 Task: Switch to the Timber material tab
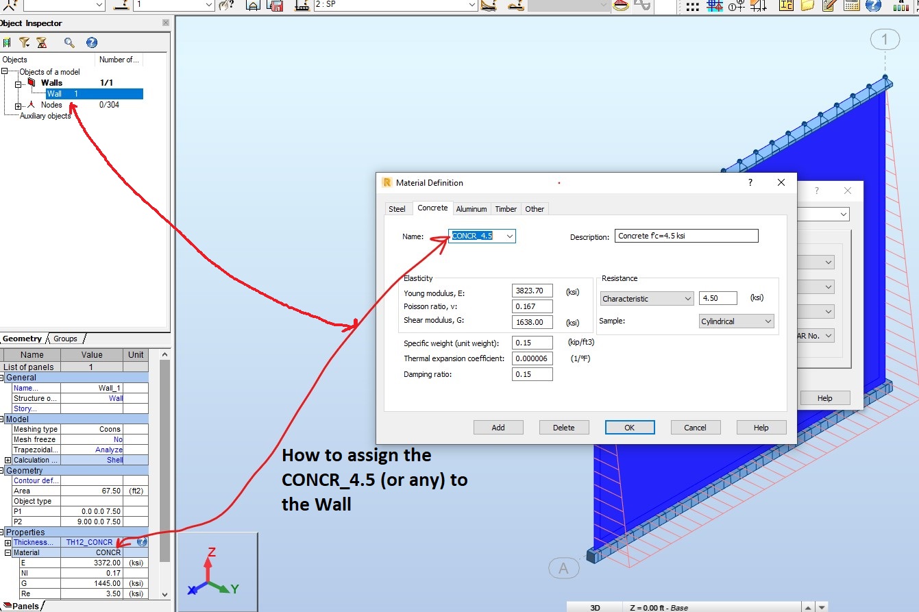point(505,208)
